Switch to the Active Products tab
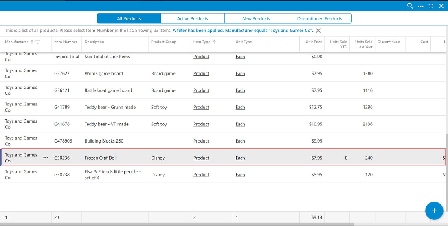The width and height of the screenshot is (448, 226). pyautogui.click(x=193, y=19)
